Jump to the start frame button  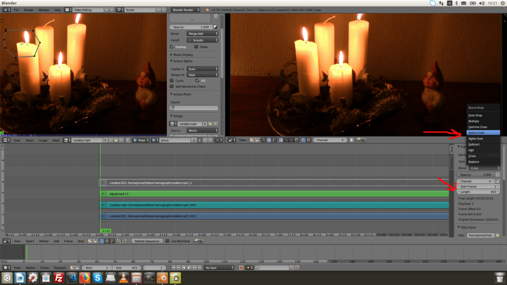[x=174, y=268]
